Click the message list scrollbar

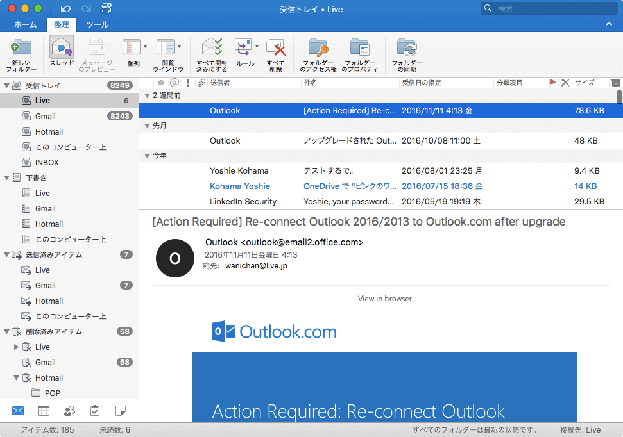[619, 97]
